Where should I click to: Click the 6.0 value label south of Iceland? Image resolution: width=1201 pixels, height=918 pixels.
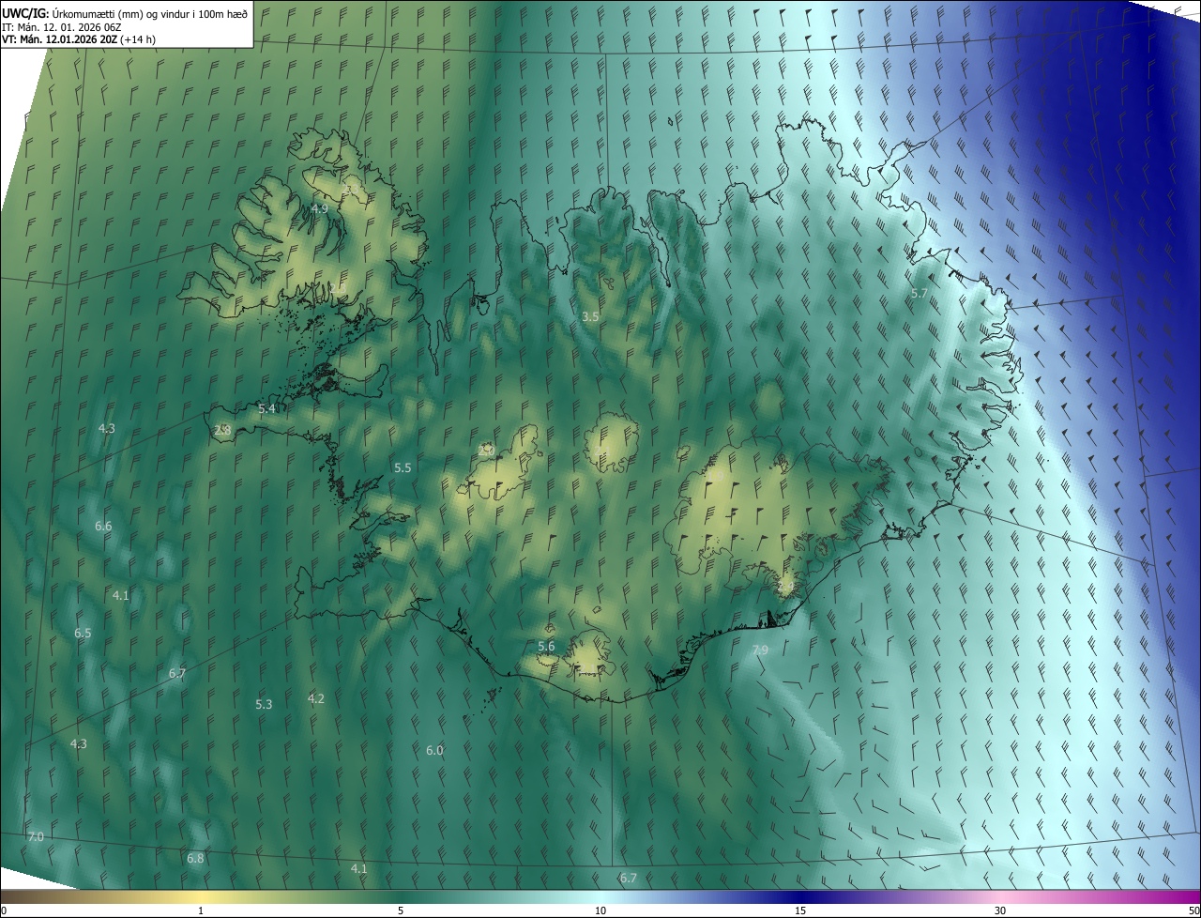pyautogui.click(x=434, y=750)
